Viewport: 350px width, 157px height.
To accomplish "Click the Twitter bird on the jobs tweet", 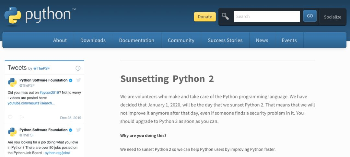I will [x=78, y=130].
